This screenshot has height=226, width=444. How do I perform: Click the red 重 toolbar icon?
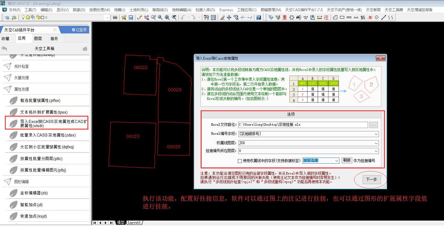pos(285,17)
